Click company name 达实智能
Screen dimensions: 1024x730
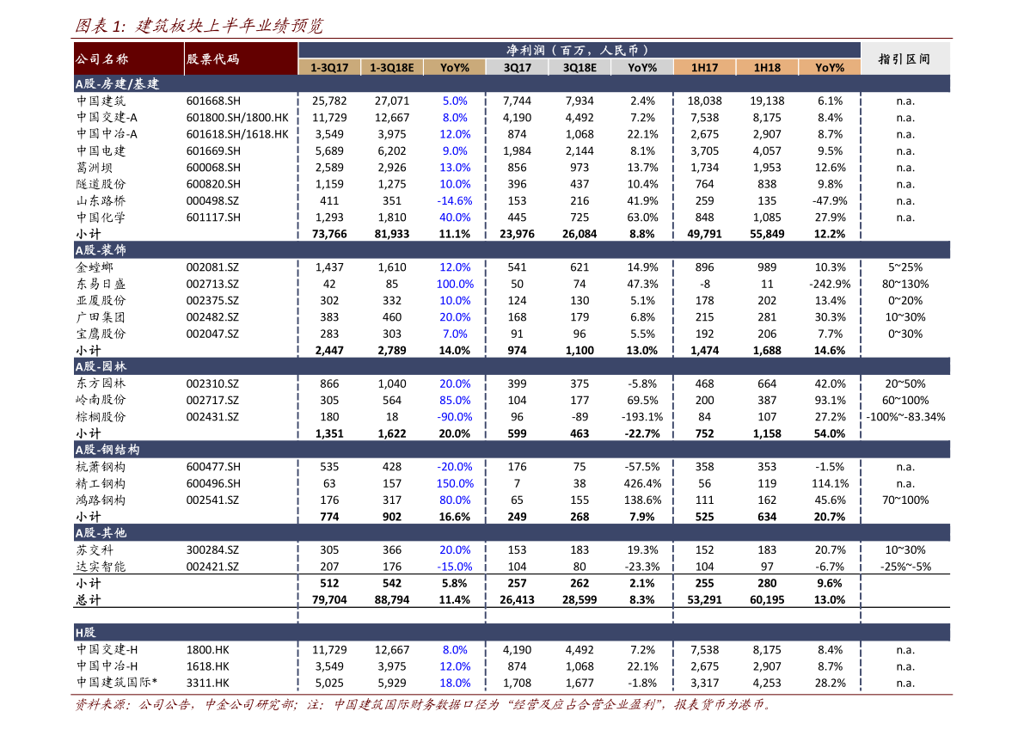click(x=101, y=567)
